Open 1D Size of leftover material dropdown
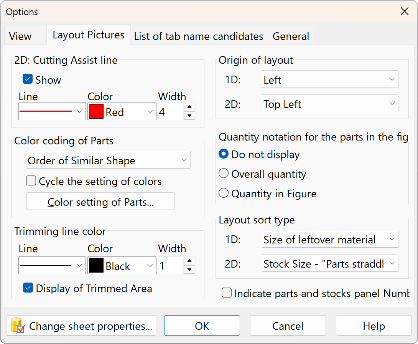Screen dimensions: 418x344 [x=330, y=239]
